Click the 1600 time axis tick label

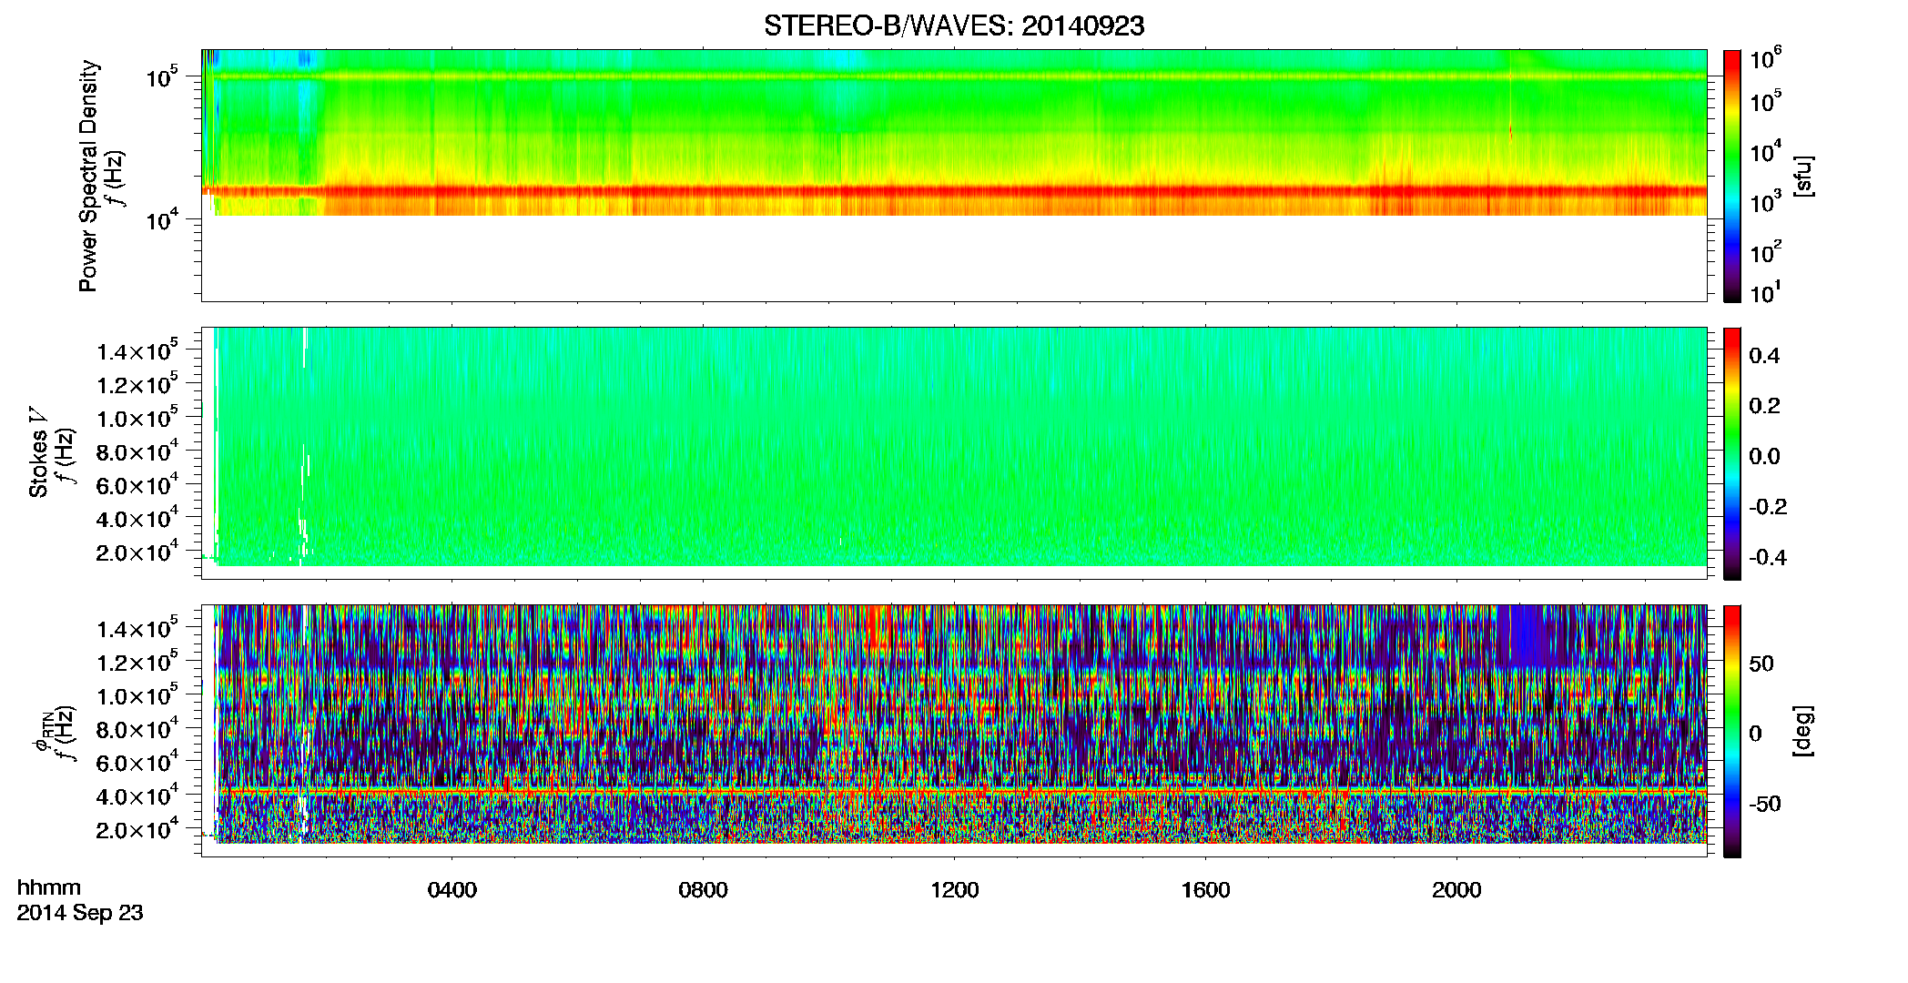pyautogui.click(x=1205, y=890)
